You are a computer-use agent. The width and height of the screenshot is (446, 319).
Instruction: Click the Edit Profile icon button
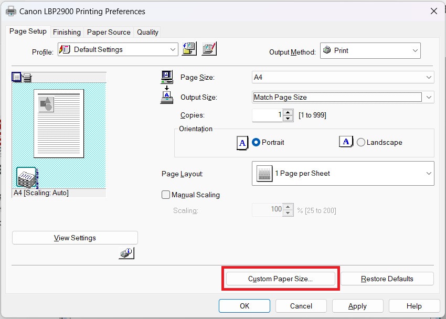pyautogui.click(x=209, y=49)
